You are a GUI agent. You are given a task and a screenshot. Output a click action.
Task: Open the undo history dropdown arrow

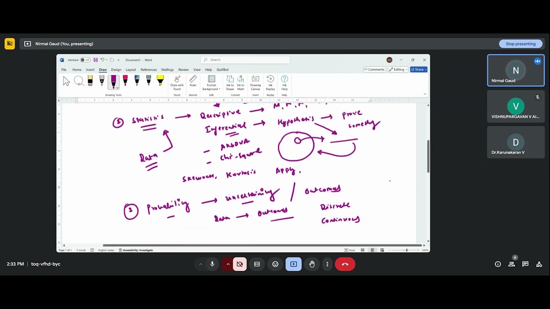coord(106,60)
